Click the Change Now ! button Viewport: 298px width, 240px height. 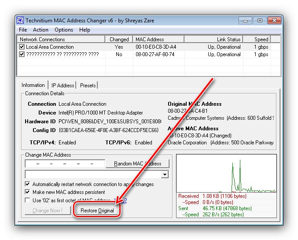click(48, 211)
